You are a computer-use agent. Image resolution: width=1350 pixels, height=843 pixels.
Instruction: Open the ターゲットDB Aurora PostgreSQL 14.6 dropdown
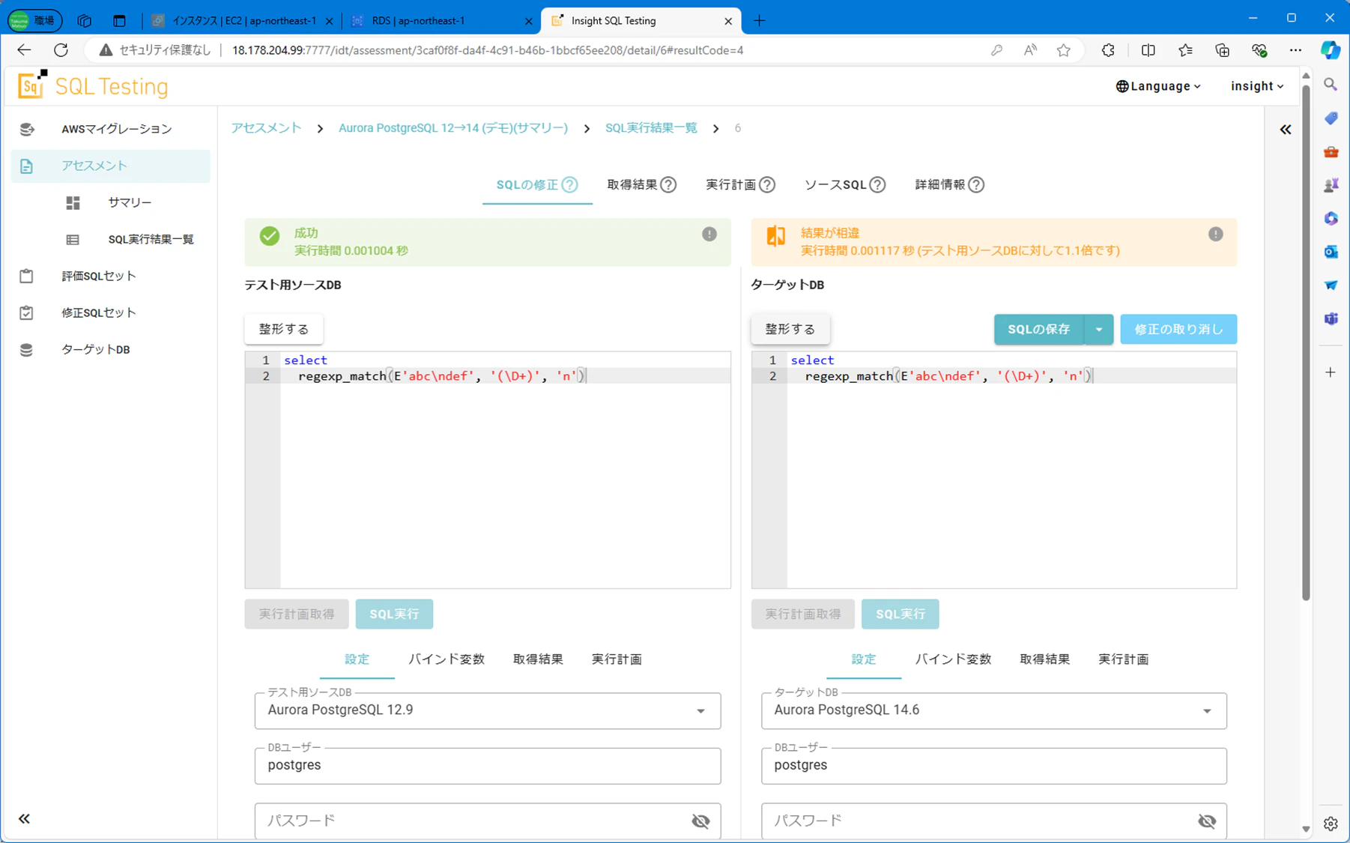tap(994, 710)
